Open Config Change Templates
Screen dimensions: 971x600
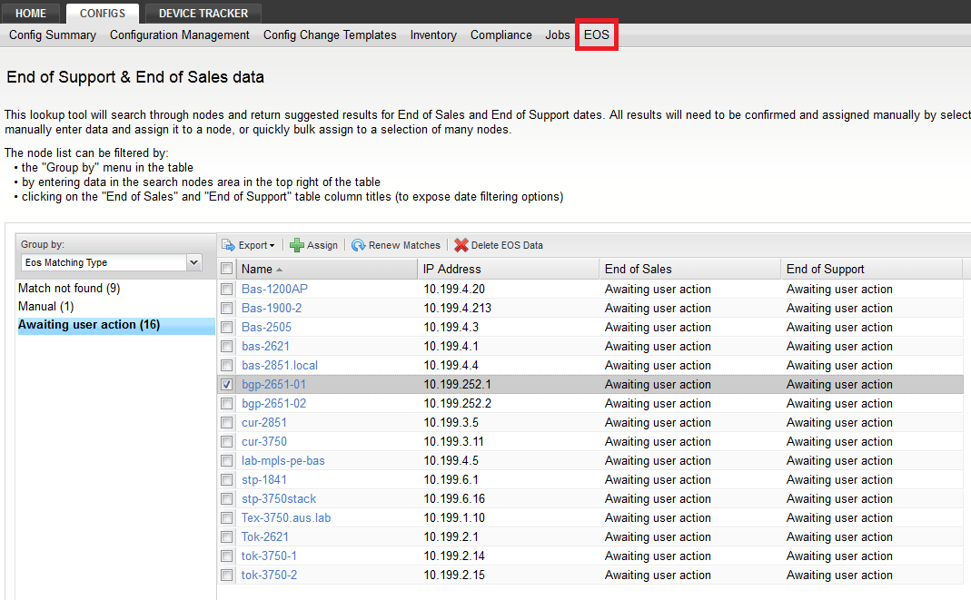coord(330,35)
